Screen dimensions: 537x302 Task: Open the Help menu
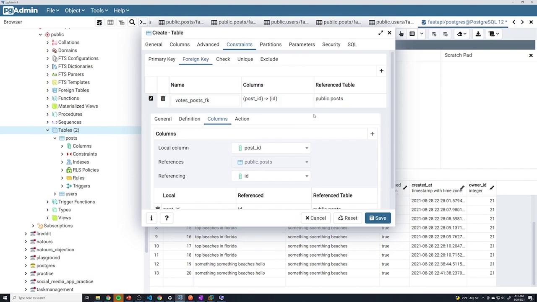122,10
